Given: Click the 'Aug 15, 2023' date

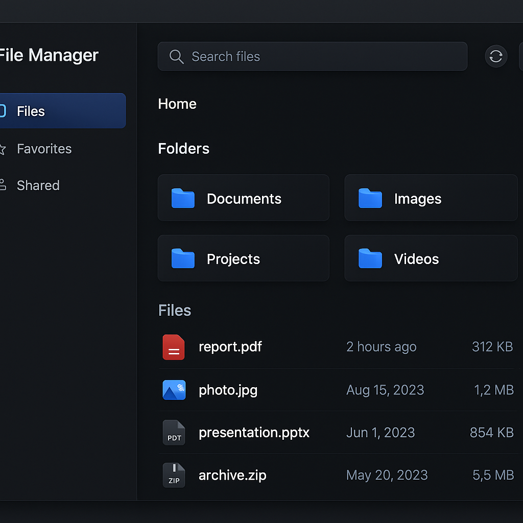Looking at the screenshot, I should click(x=385, y=390).
